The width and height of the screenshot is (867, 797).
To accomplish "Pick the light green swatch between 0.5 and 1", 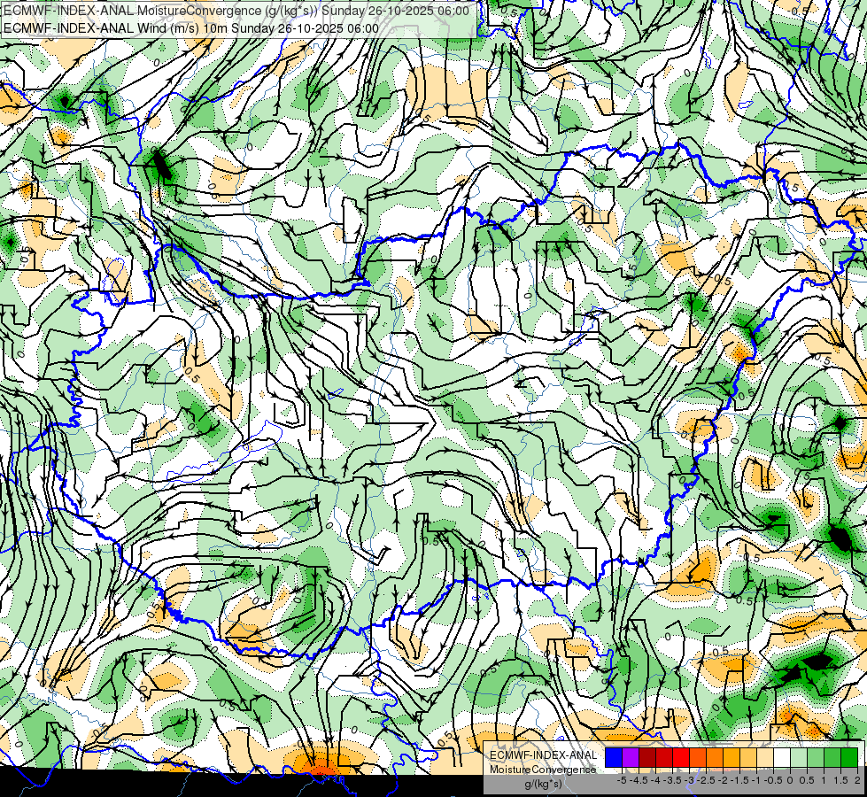I will pos(816,758).
